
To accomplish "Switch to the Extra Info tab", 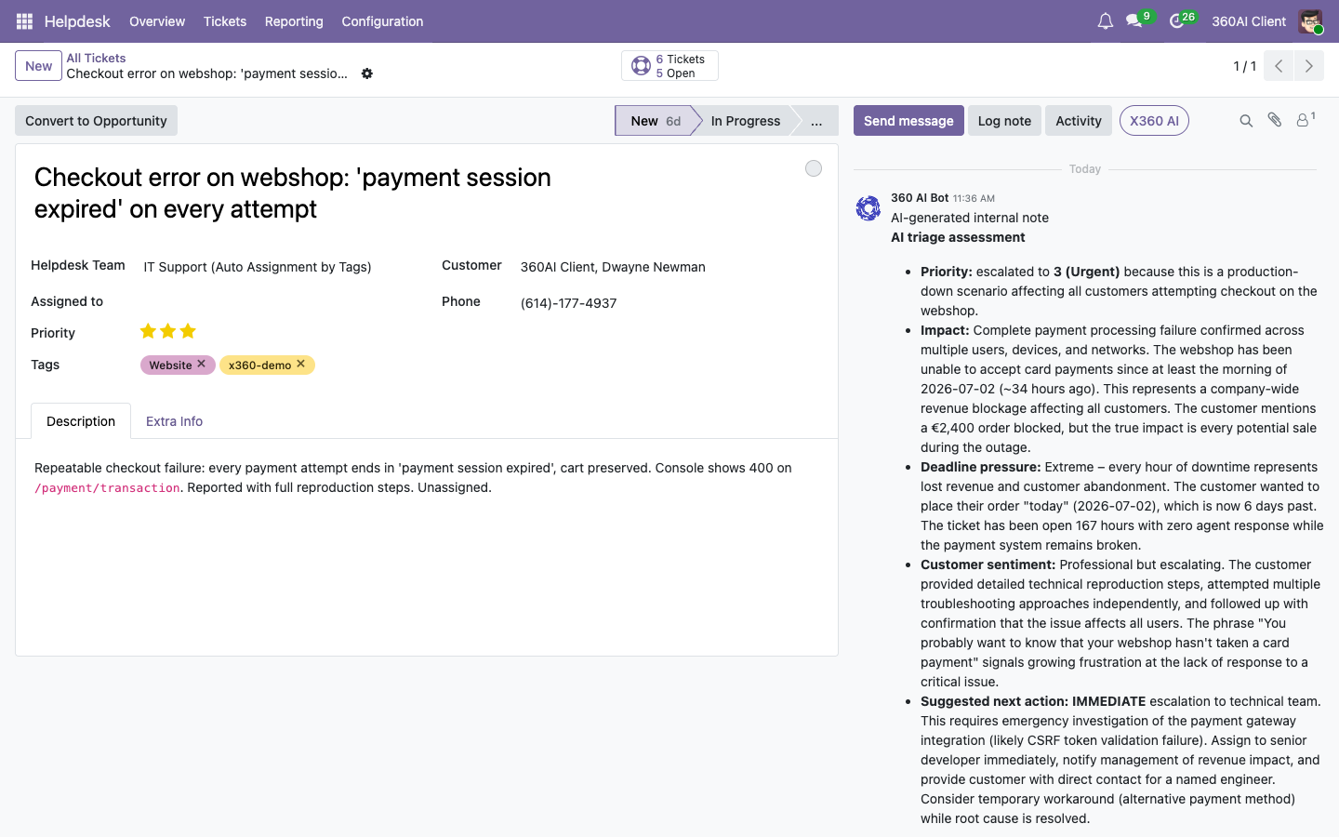I will click(174, 421).
